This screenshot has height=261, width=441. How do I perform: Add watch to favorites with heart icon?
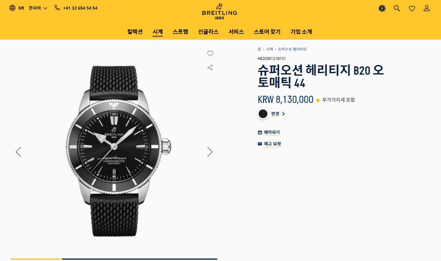[x=210, y=53]
